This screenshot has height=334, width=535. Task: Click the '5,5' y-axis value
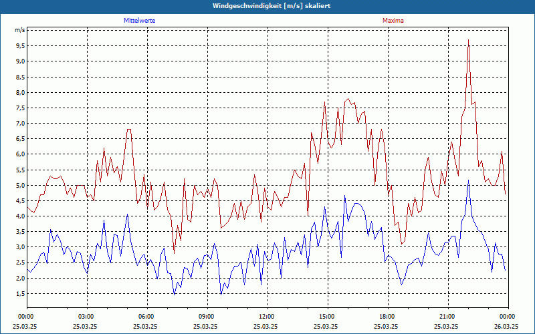point(21,170)
